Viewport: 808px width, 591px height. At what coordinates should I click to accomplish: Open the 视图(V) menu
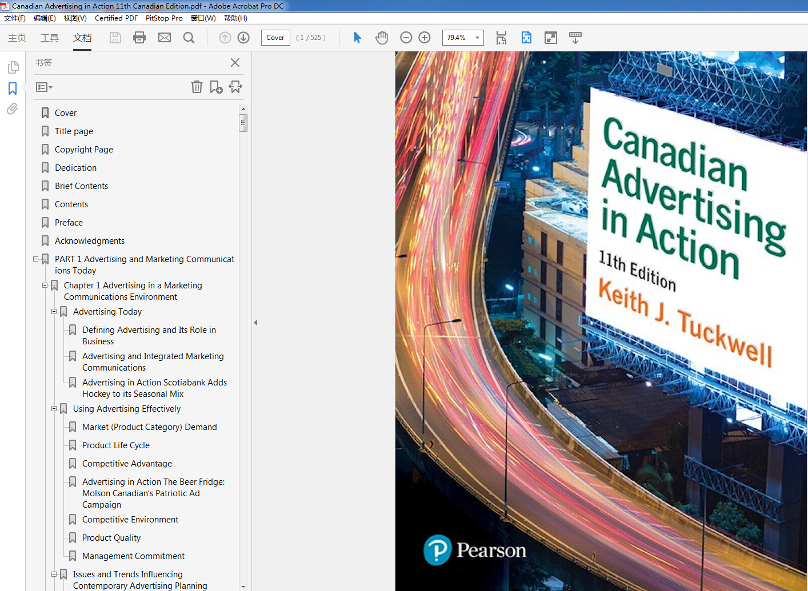(75, 18)
